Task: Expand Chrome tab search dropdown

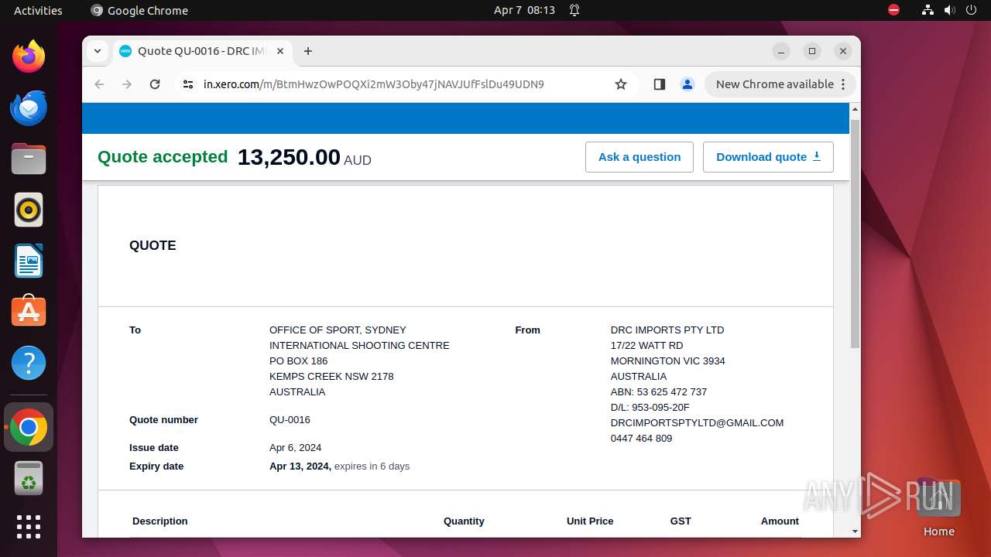Action: (98, 51)
